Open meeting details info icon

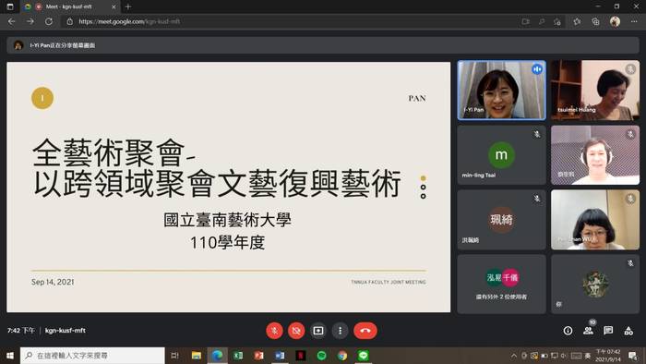pyautogui.click(x=568, y=331)
